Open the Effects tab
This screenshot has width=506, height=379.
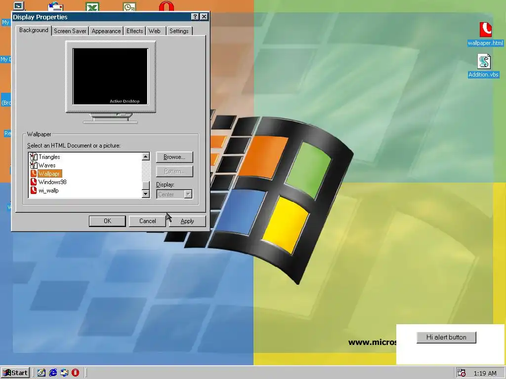[134, 31]
